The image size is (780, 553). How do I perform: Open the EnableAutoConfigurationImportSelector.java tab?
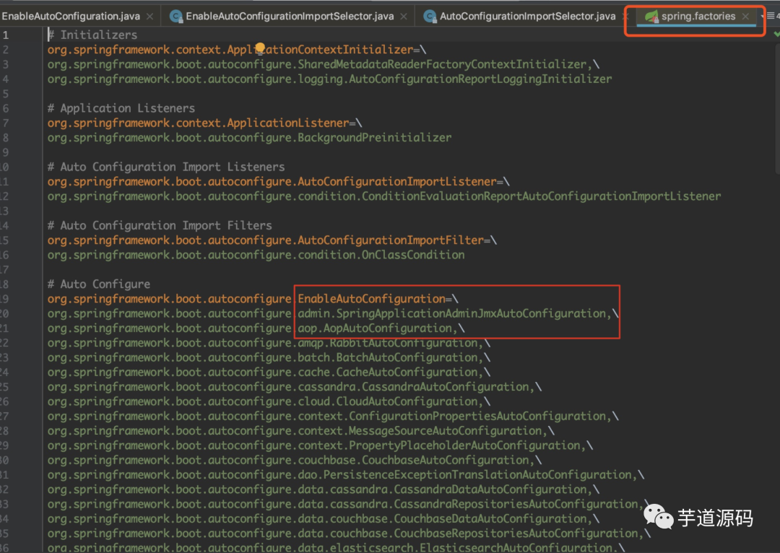(x=290, y=17)
